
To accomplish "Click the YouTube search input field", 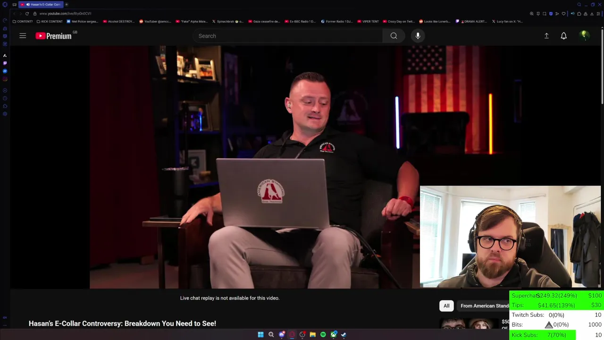I will click(x=287, y=36).
